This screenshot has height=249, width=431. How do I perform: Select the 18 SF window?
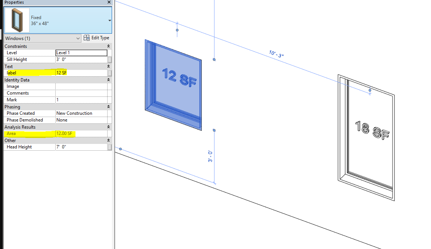[x=366, y=137]
